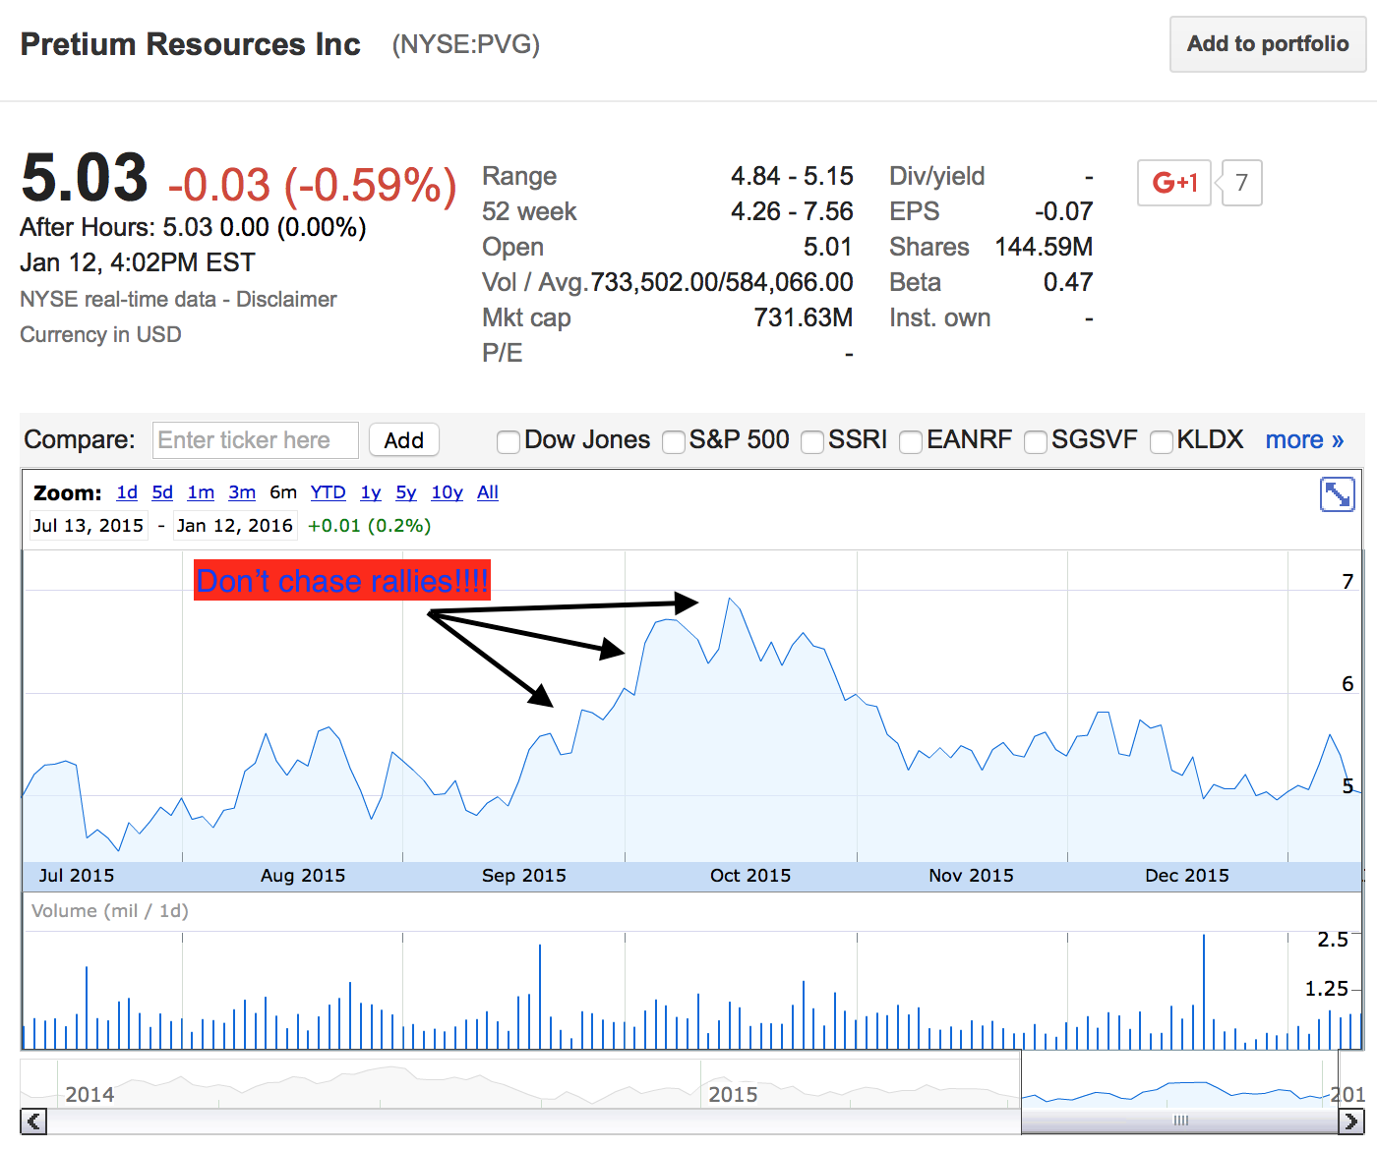Open the end date field Jan 12, 2016
This screenshot has width=1377, height=1150.
coord(234,526)
